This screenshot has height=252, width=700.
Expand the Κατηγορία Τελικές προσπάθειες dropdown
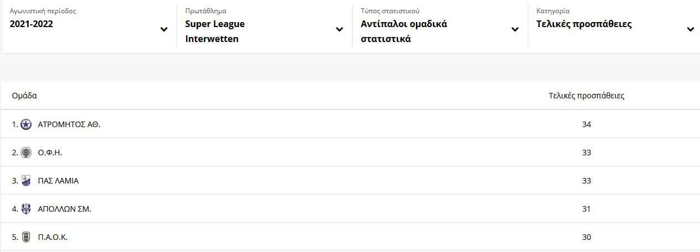pos(614,25)
